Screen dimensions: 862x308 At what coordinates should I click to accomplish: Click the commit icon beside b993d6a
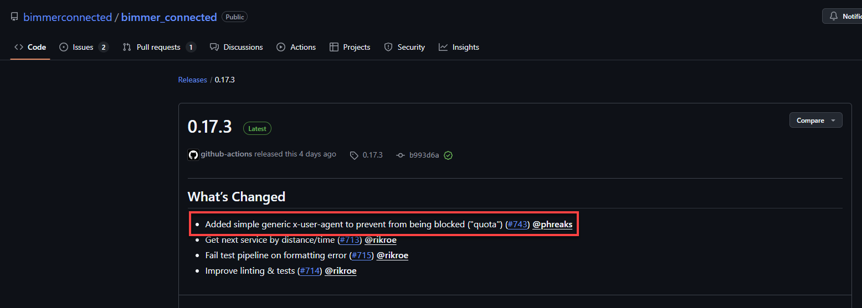click(401, 155)
